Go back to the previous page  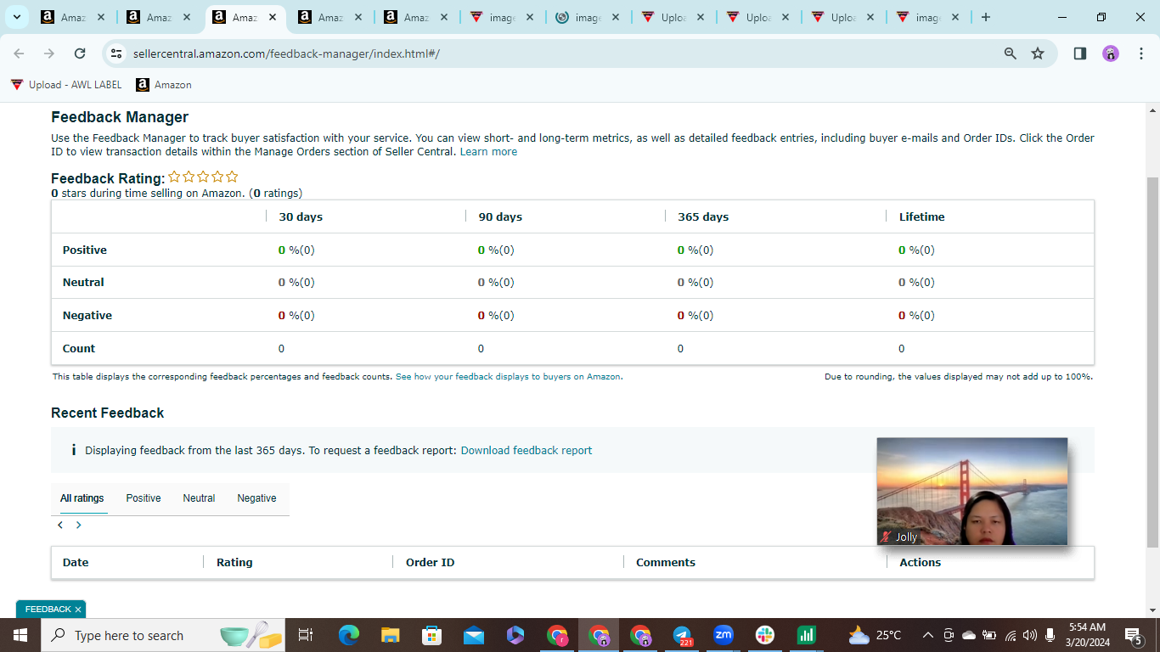[19, 53]
